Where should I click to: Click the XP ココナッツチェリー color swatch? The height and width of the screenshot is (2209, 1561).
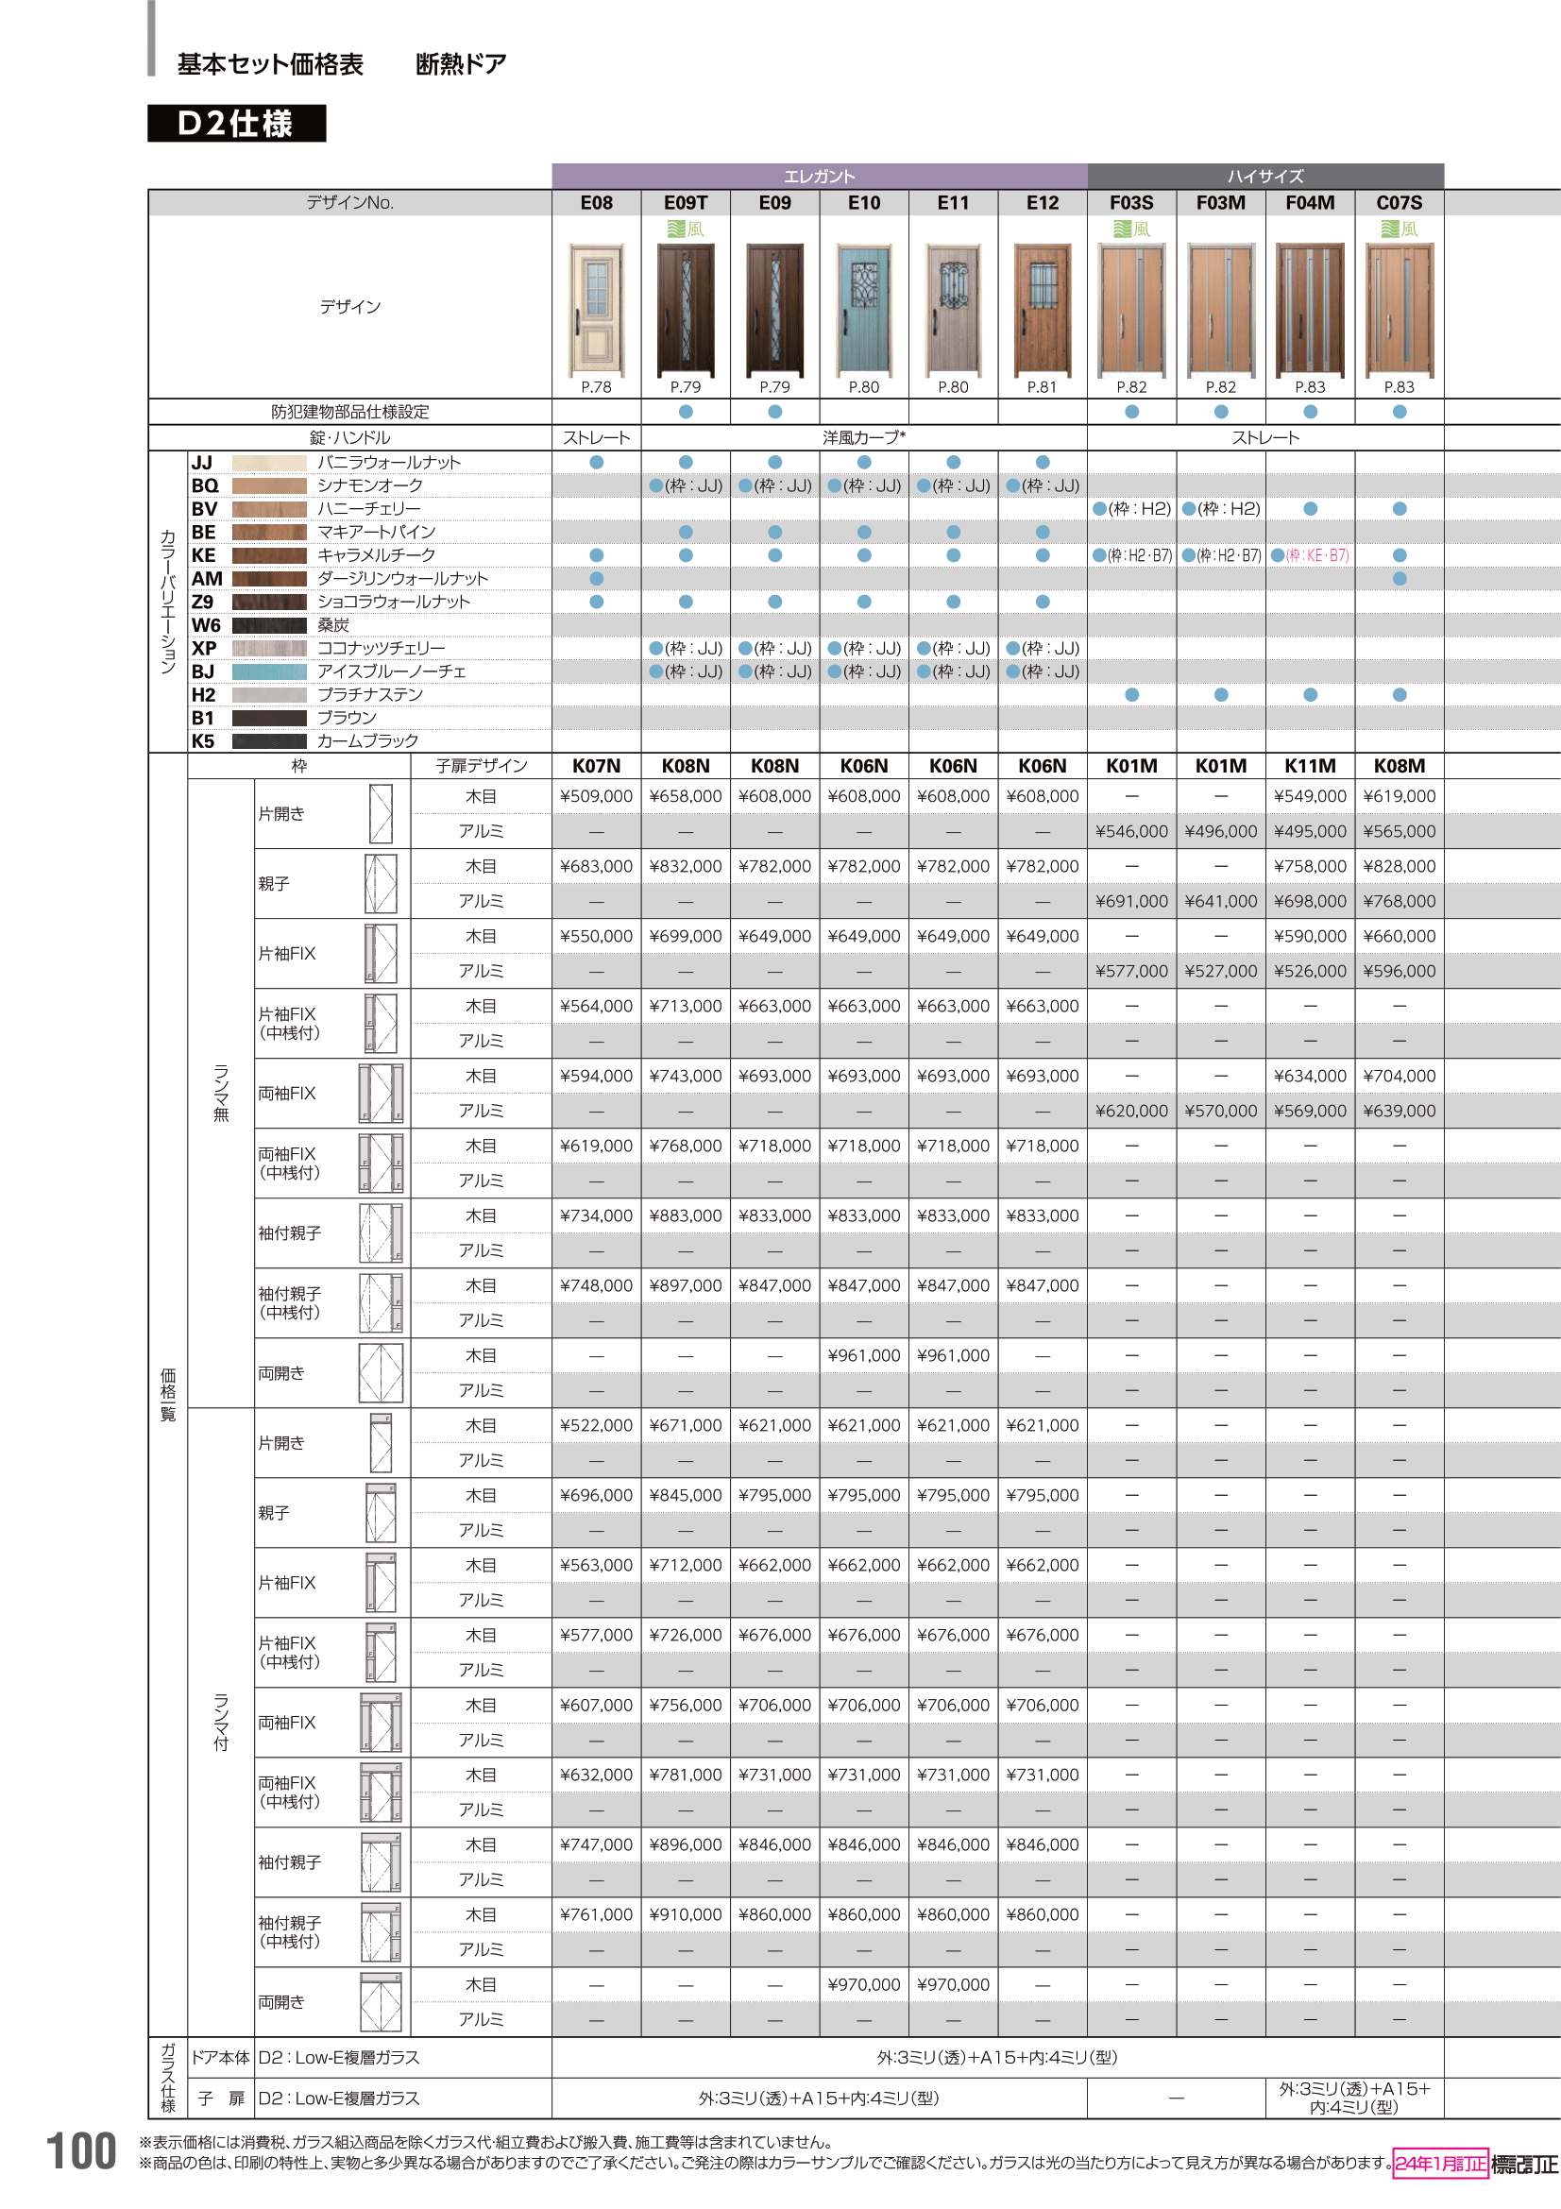tap(269, 649)
